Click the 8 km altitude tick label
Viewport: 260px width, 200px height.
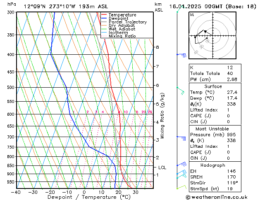pyautogui.click(x=157, y=47)
